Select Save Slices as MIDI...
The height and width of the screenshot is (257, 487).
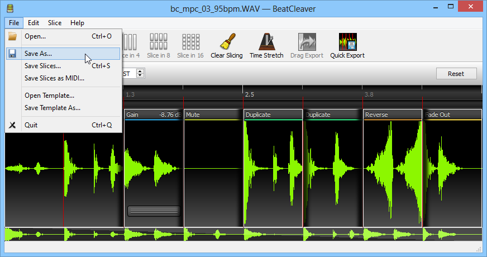[63, 78]
